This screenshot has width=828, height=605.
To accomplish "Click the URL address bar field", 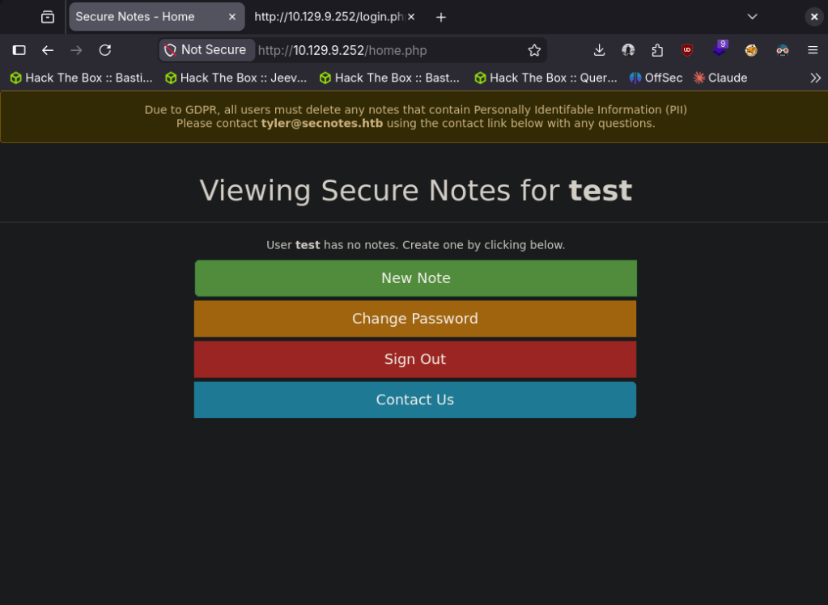I will tap(389, 50).
